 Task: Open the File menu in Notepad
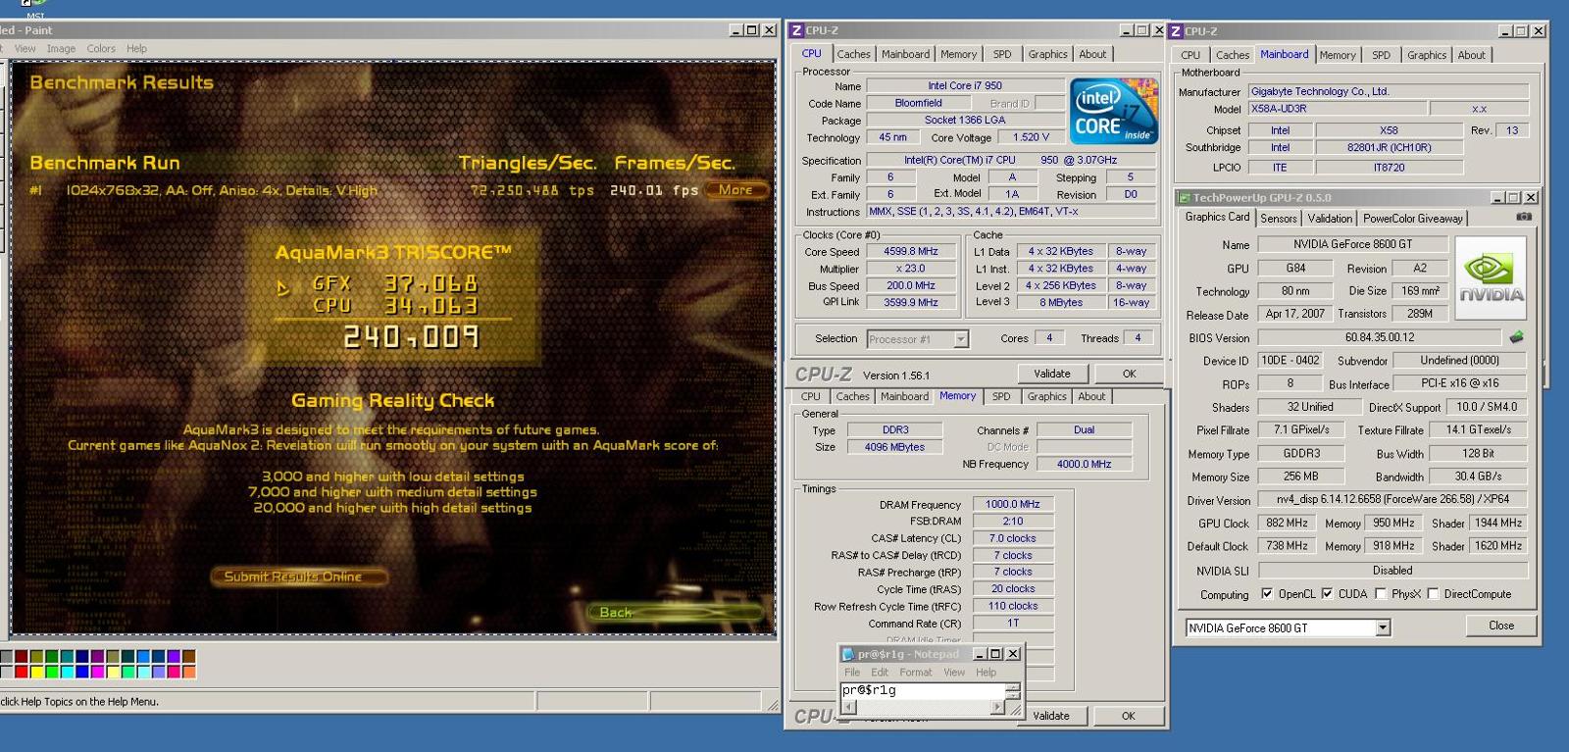coord(852,673)
